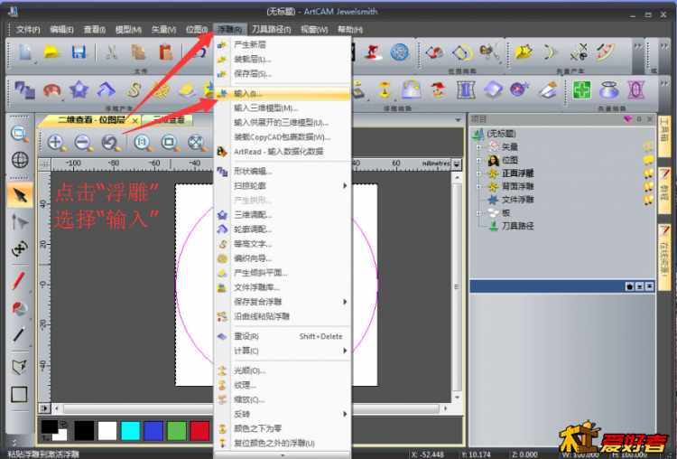Open the 矢量(V) menu

pos(163,30)
